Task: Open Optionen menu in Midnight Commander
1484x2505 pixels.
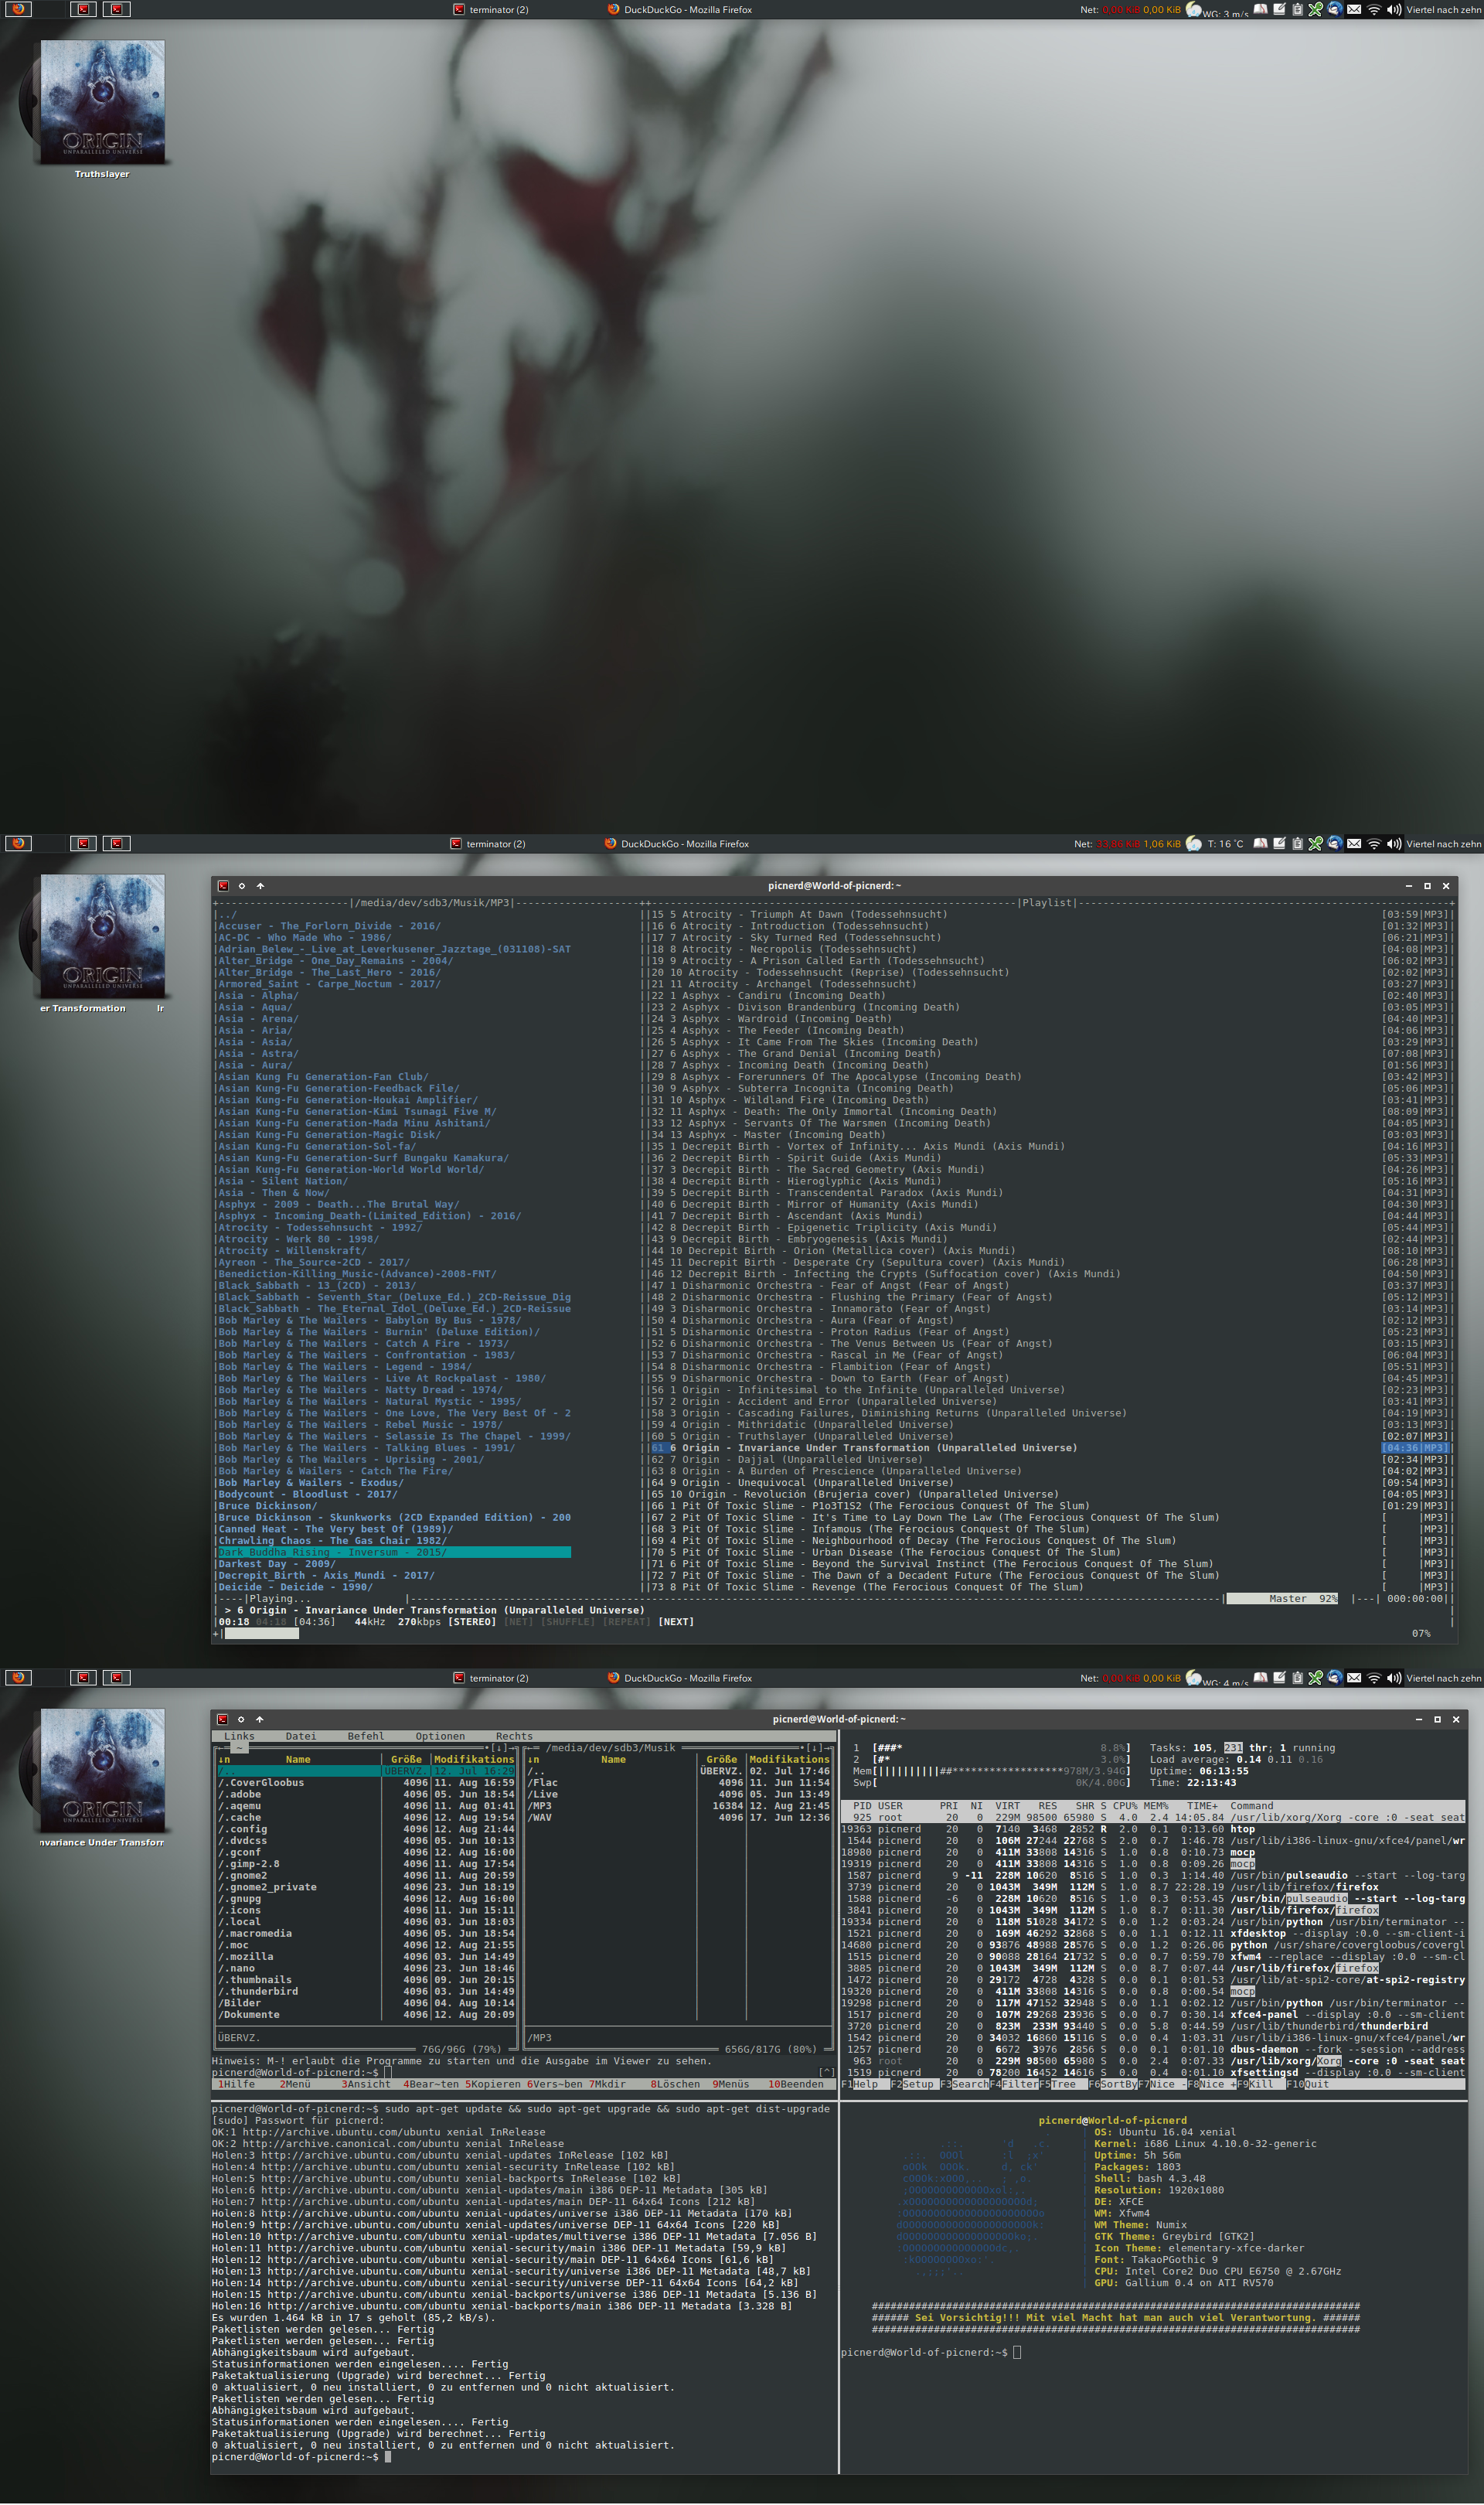Action: point(440,1736)
